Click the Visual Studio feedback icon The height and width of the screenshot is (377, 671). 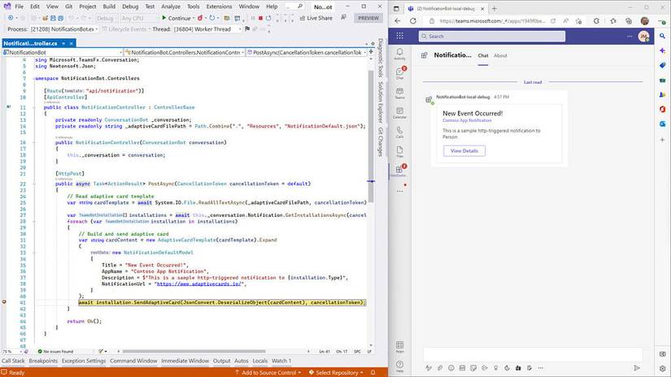click(343, 18)
